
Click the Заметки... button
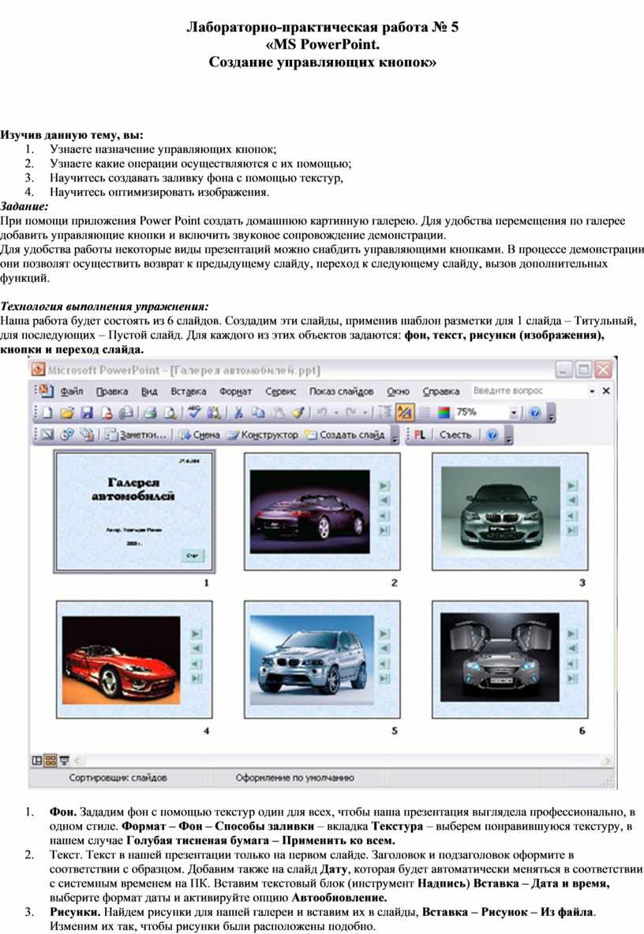136,435
